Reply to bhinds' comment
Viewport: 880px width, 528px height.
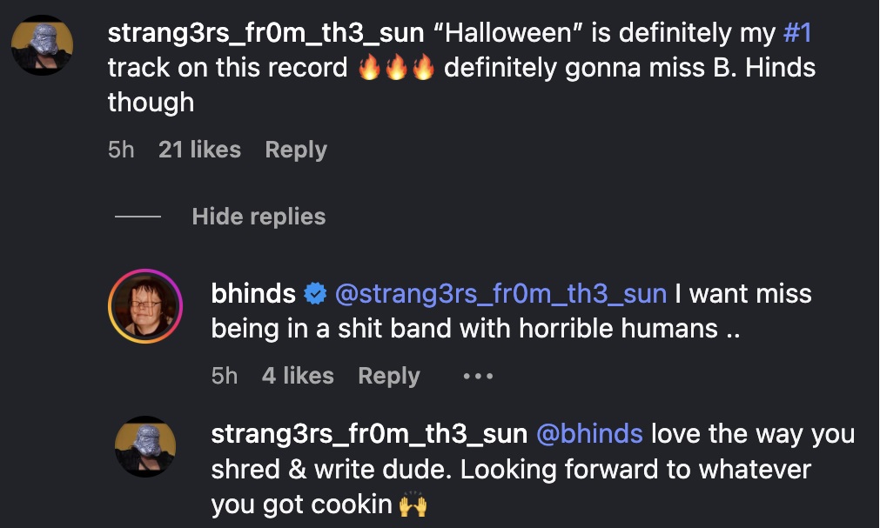[x=389, y=376]
